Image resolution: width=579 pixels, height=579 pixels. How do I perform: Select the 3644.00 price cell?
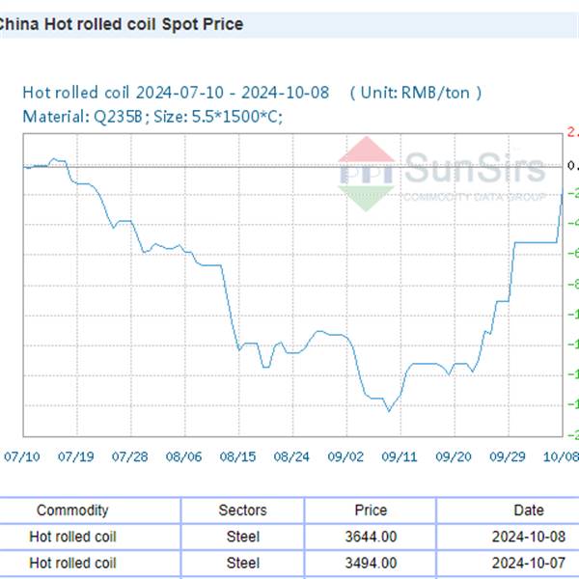(x=371, y=537)
